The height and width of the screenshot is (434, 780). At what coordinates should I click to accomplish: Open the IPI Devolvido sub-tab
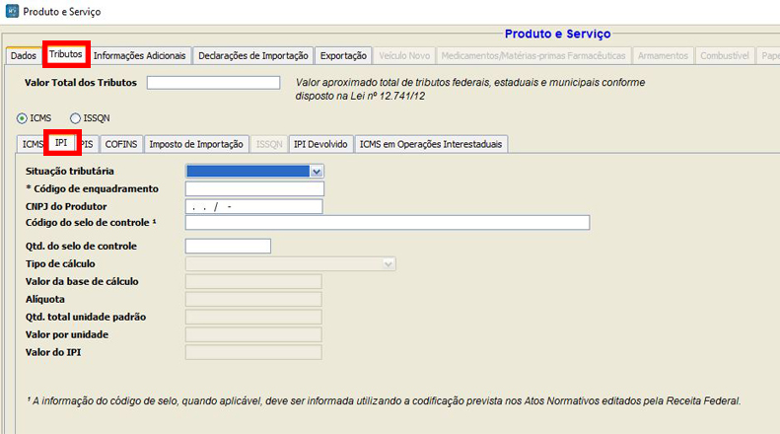pyautogui.click(x=320, y=144)
